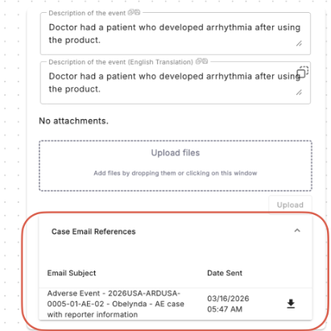Click save icon beside English Translation label
The height and width of the screenshot is (331, 331).
tap(205, 61)
